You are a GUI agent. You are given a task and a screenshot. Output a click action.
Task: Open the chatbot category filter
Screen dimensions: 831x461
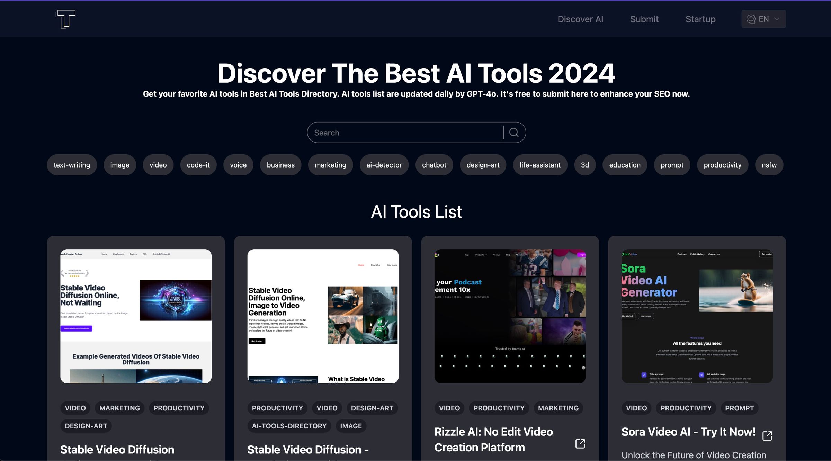(434, 165)
